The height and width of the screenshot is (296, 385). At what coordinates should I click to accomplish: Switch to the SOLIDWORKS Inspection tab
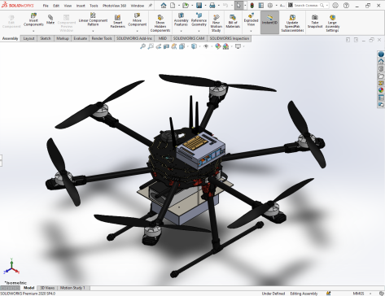[230, 38]
